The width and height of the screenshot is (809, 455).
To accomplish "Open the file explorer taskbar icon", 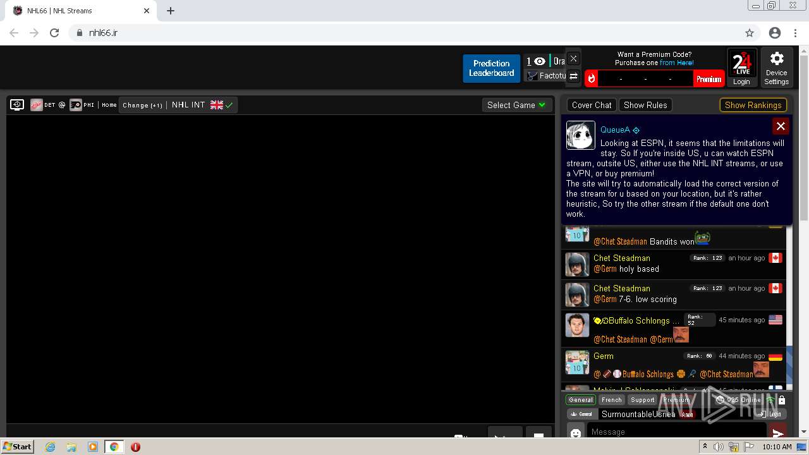I will click(71, 447).
